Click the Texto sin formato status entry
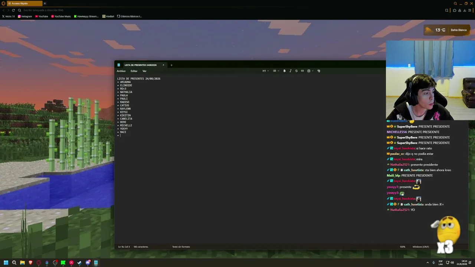Viewport: 475px width, 267px height. pyautogui.click(x=181, y=247)
